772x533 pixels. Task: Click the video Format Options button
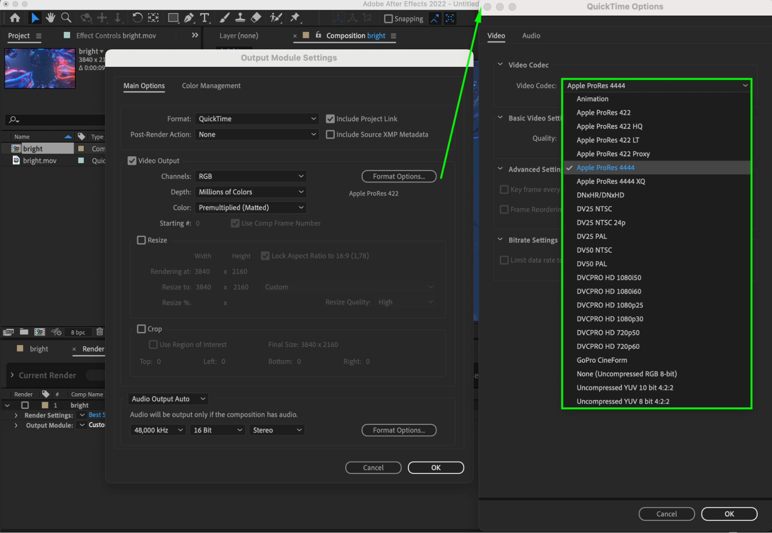(399, 176)
